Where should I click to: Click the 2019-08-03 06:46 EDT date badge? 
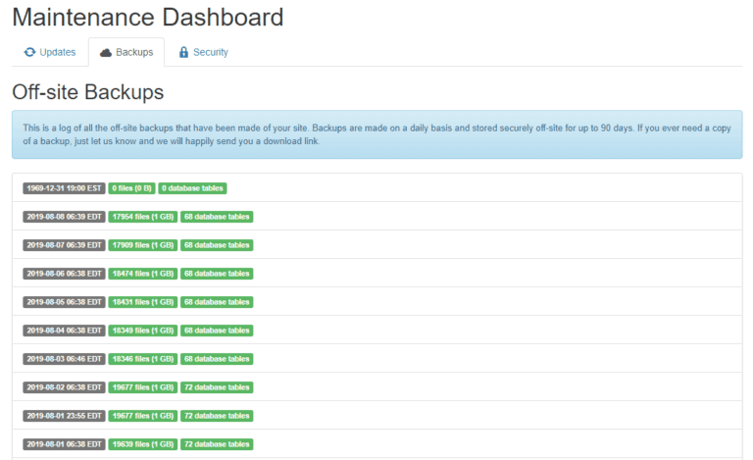[64, 359]
